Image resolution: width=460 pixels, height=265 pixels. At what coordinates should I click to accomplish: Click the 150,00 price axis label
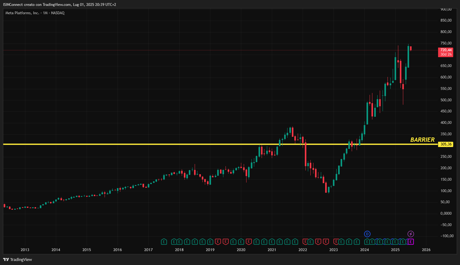point(446,179)
